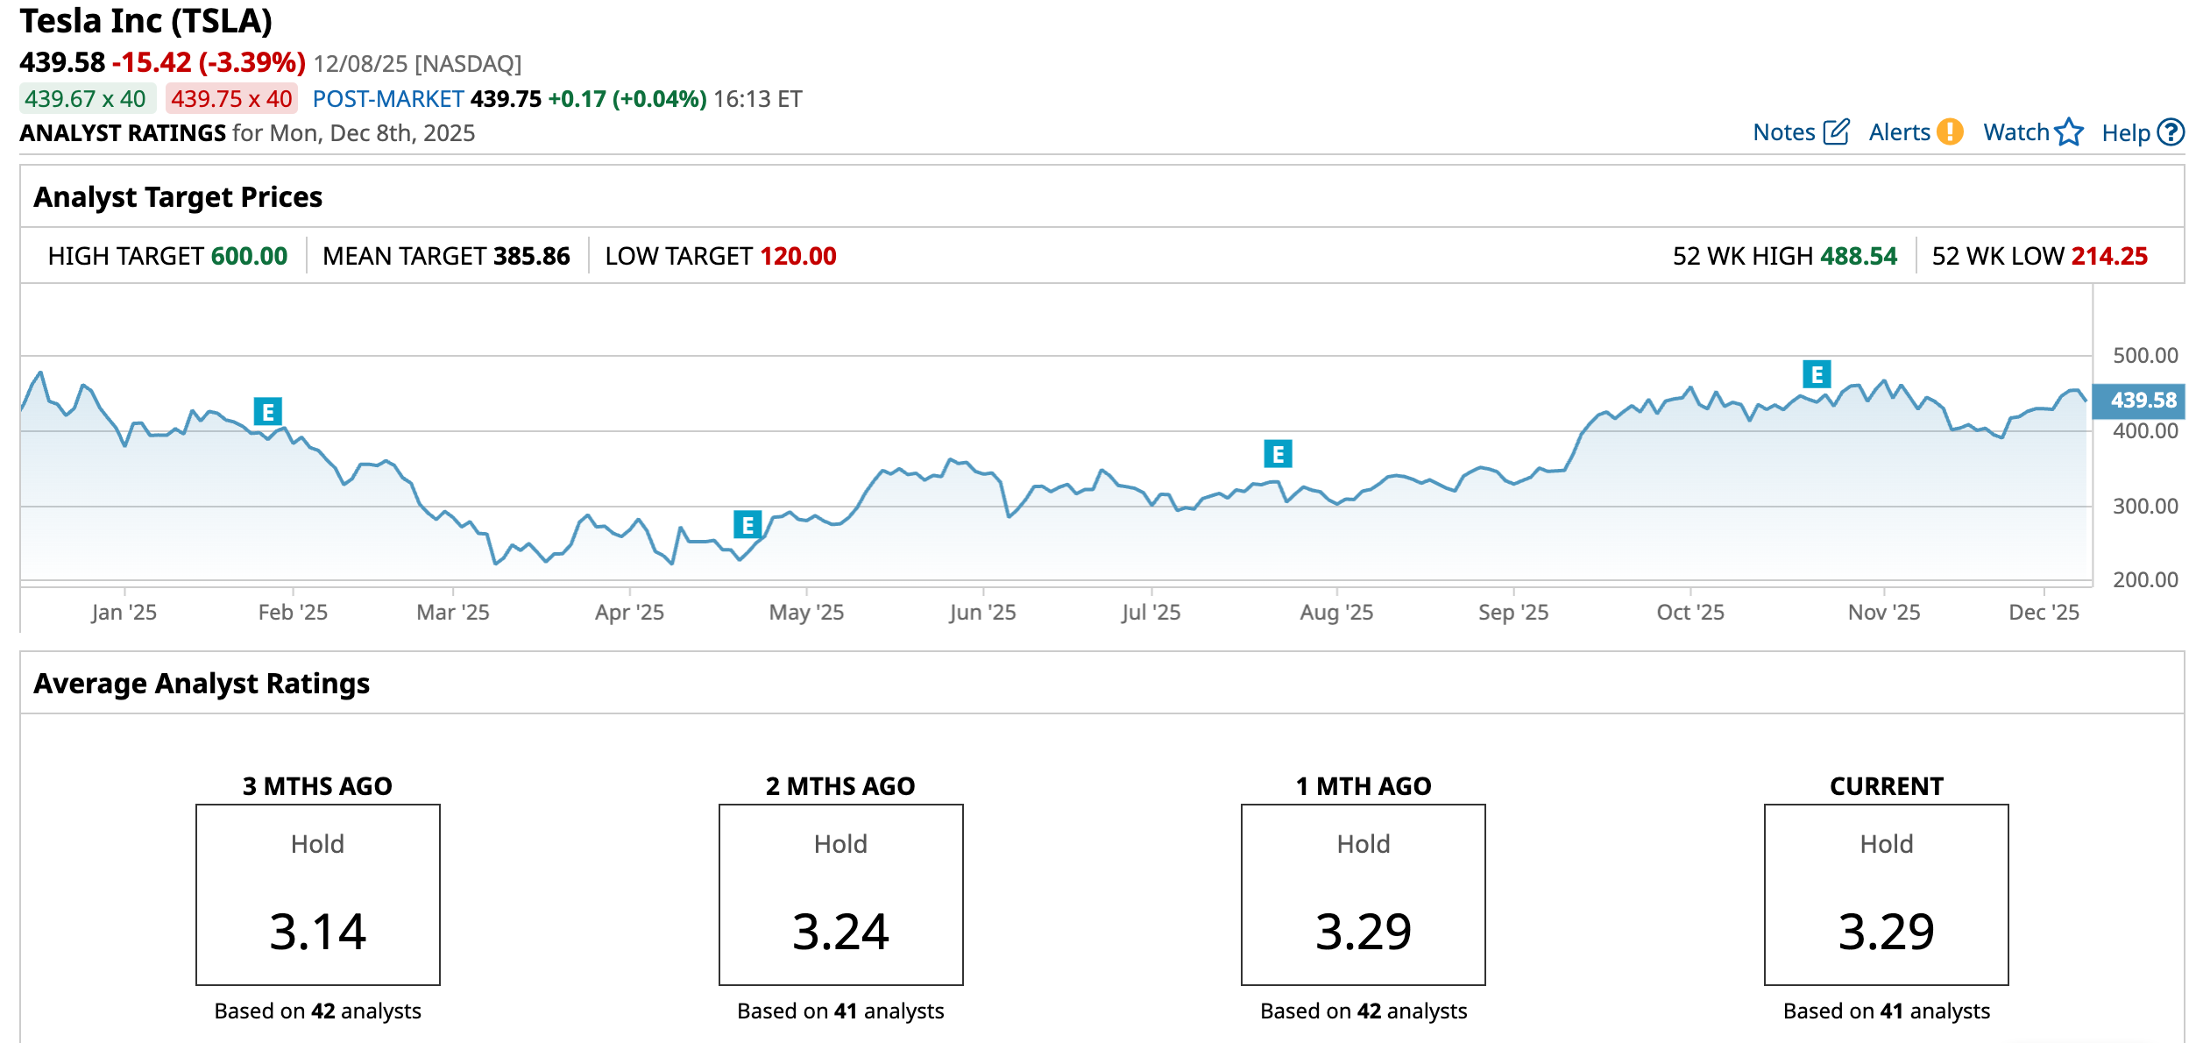2196x1043 pixels.
Task: Click the green 439.67 x 40 bid box
Action: [x=86, y=99]
